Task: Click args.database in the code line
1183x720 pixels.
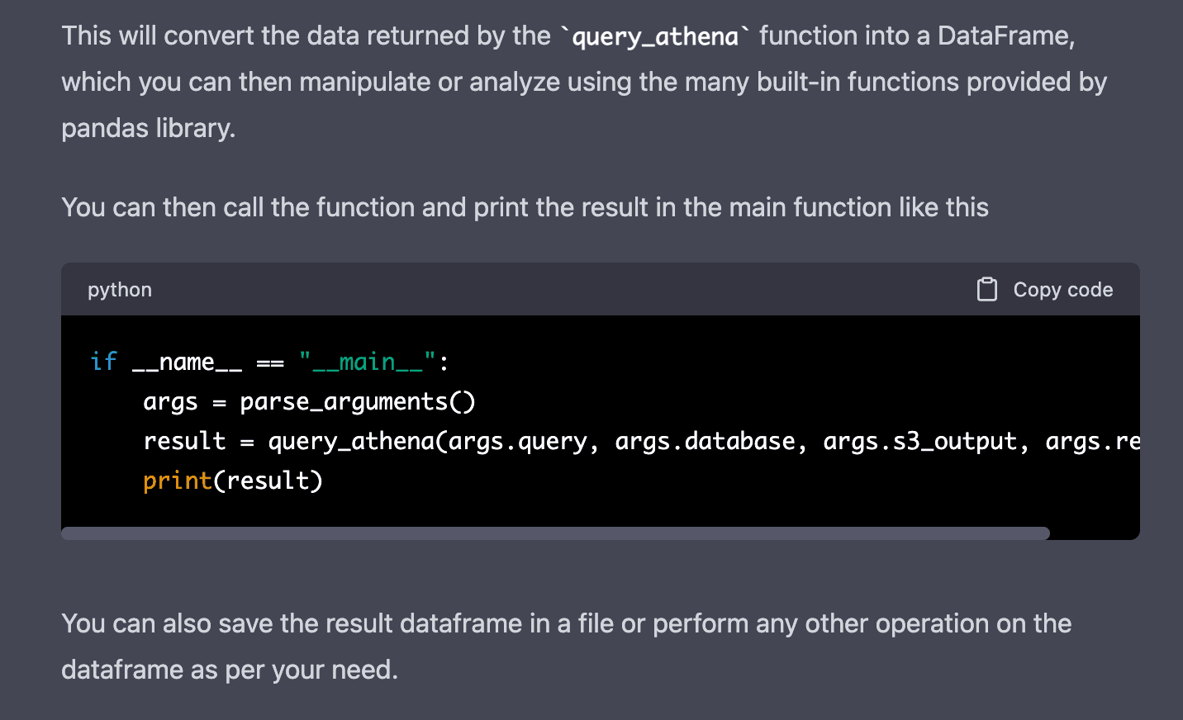Action: (705, 441)
